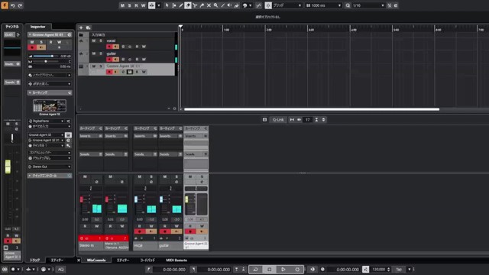
Task: Open the エディター tab next to MixConsole
Action: coord(123,260)
